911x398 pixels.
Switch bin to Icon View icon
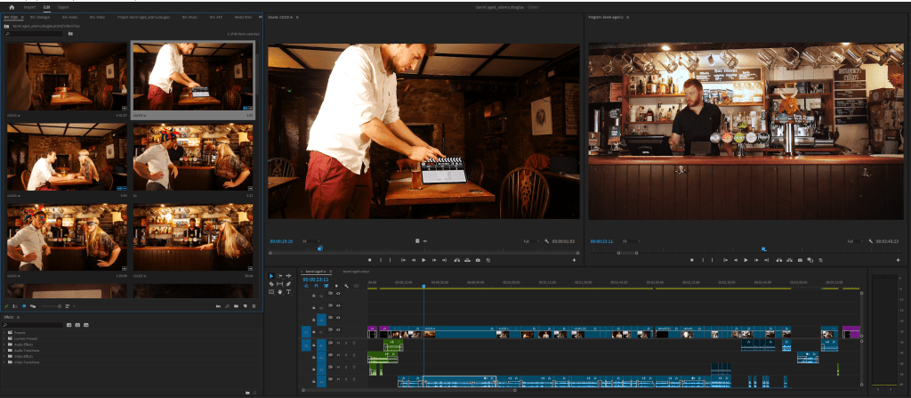tap(24, 306)
